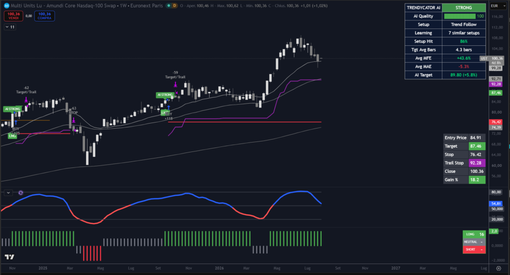This screenshot has width=510, height=275.
Task: Click the Stop 76.42 table value
Action: click(477, 154)
